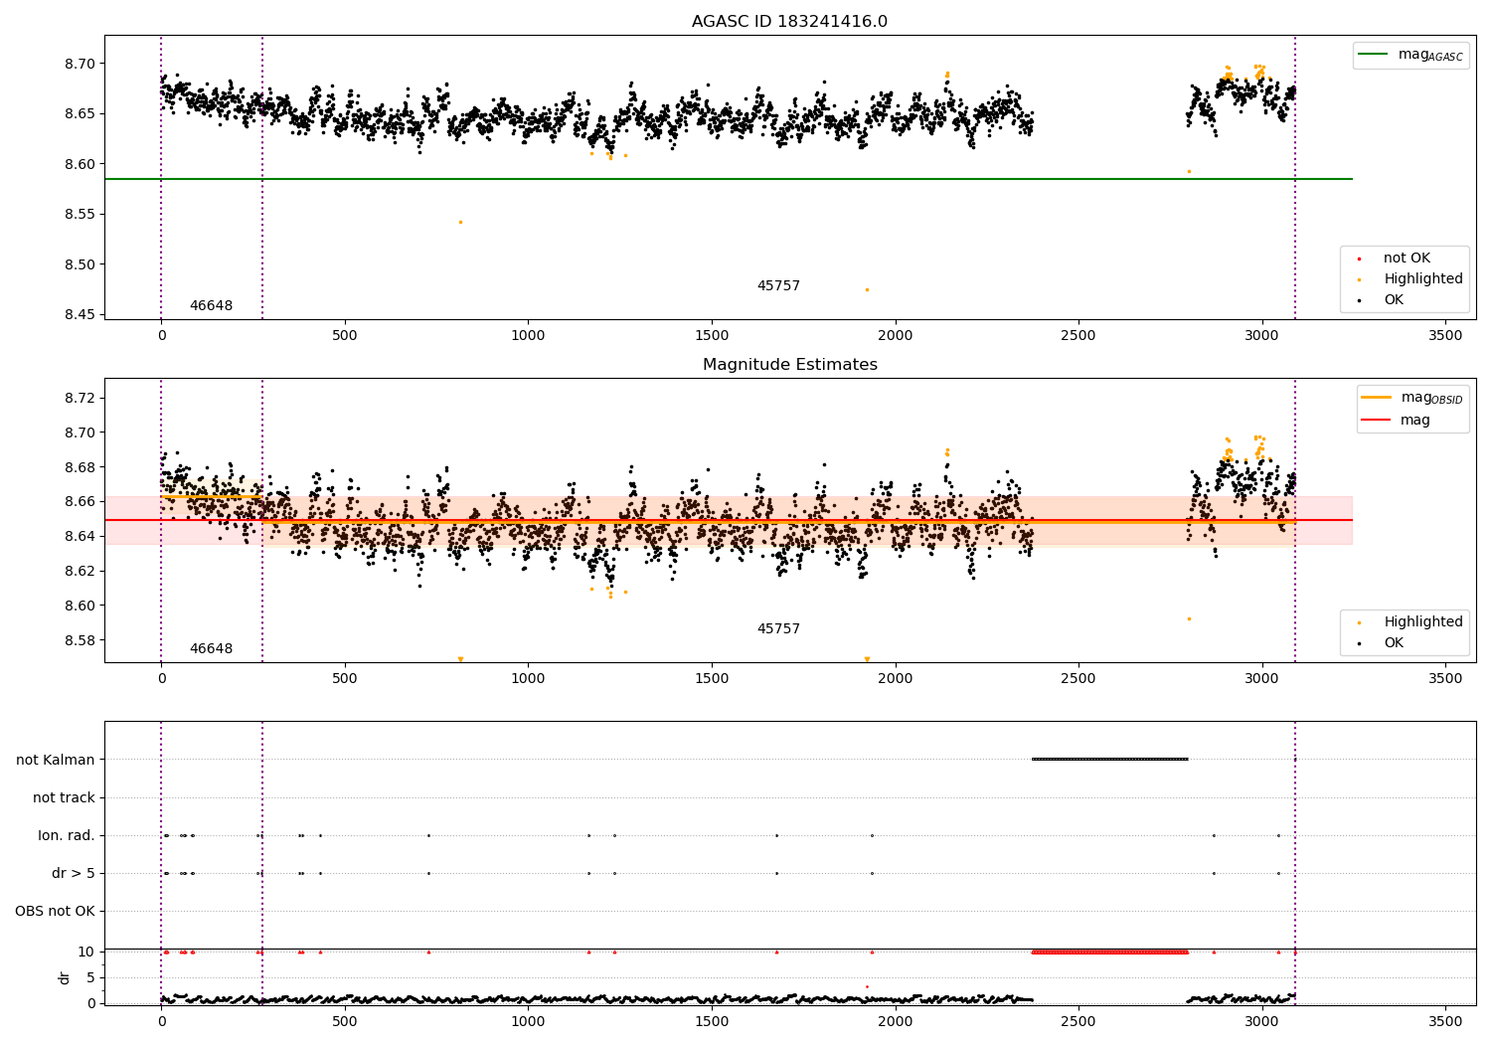Viewport: 1491px width, 1044px height.
Task: Click the "45757" annotation in the middle plot
Action: click(778, 629)
